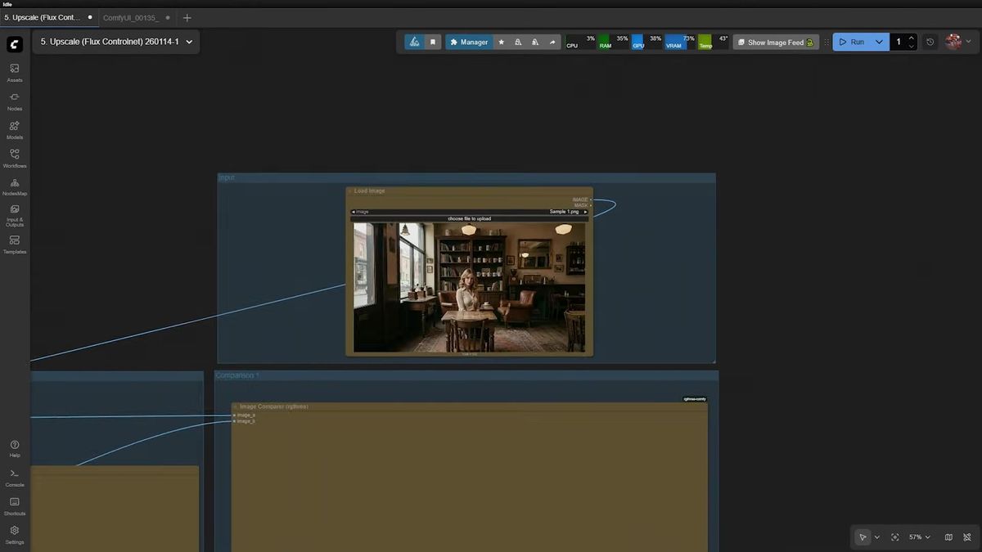Screen dimensions: 982x552
Task: Toggle link visibility icon at bottom right
Action: click(966, 537)
